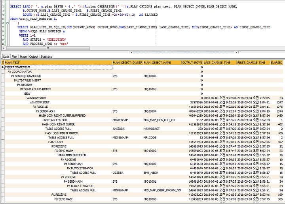285x204 pixels.
Task: Click the OCSDBA owner cell
Action: [x=127, y=173]
